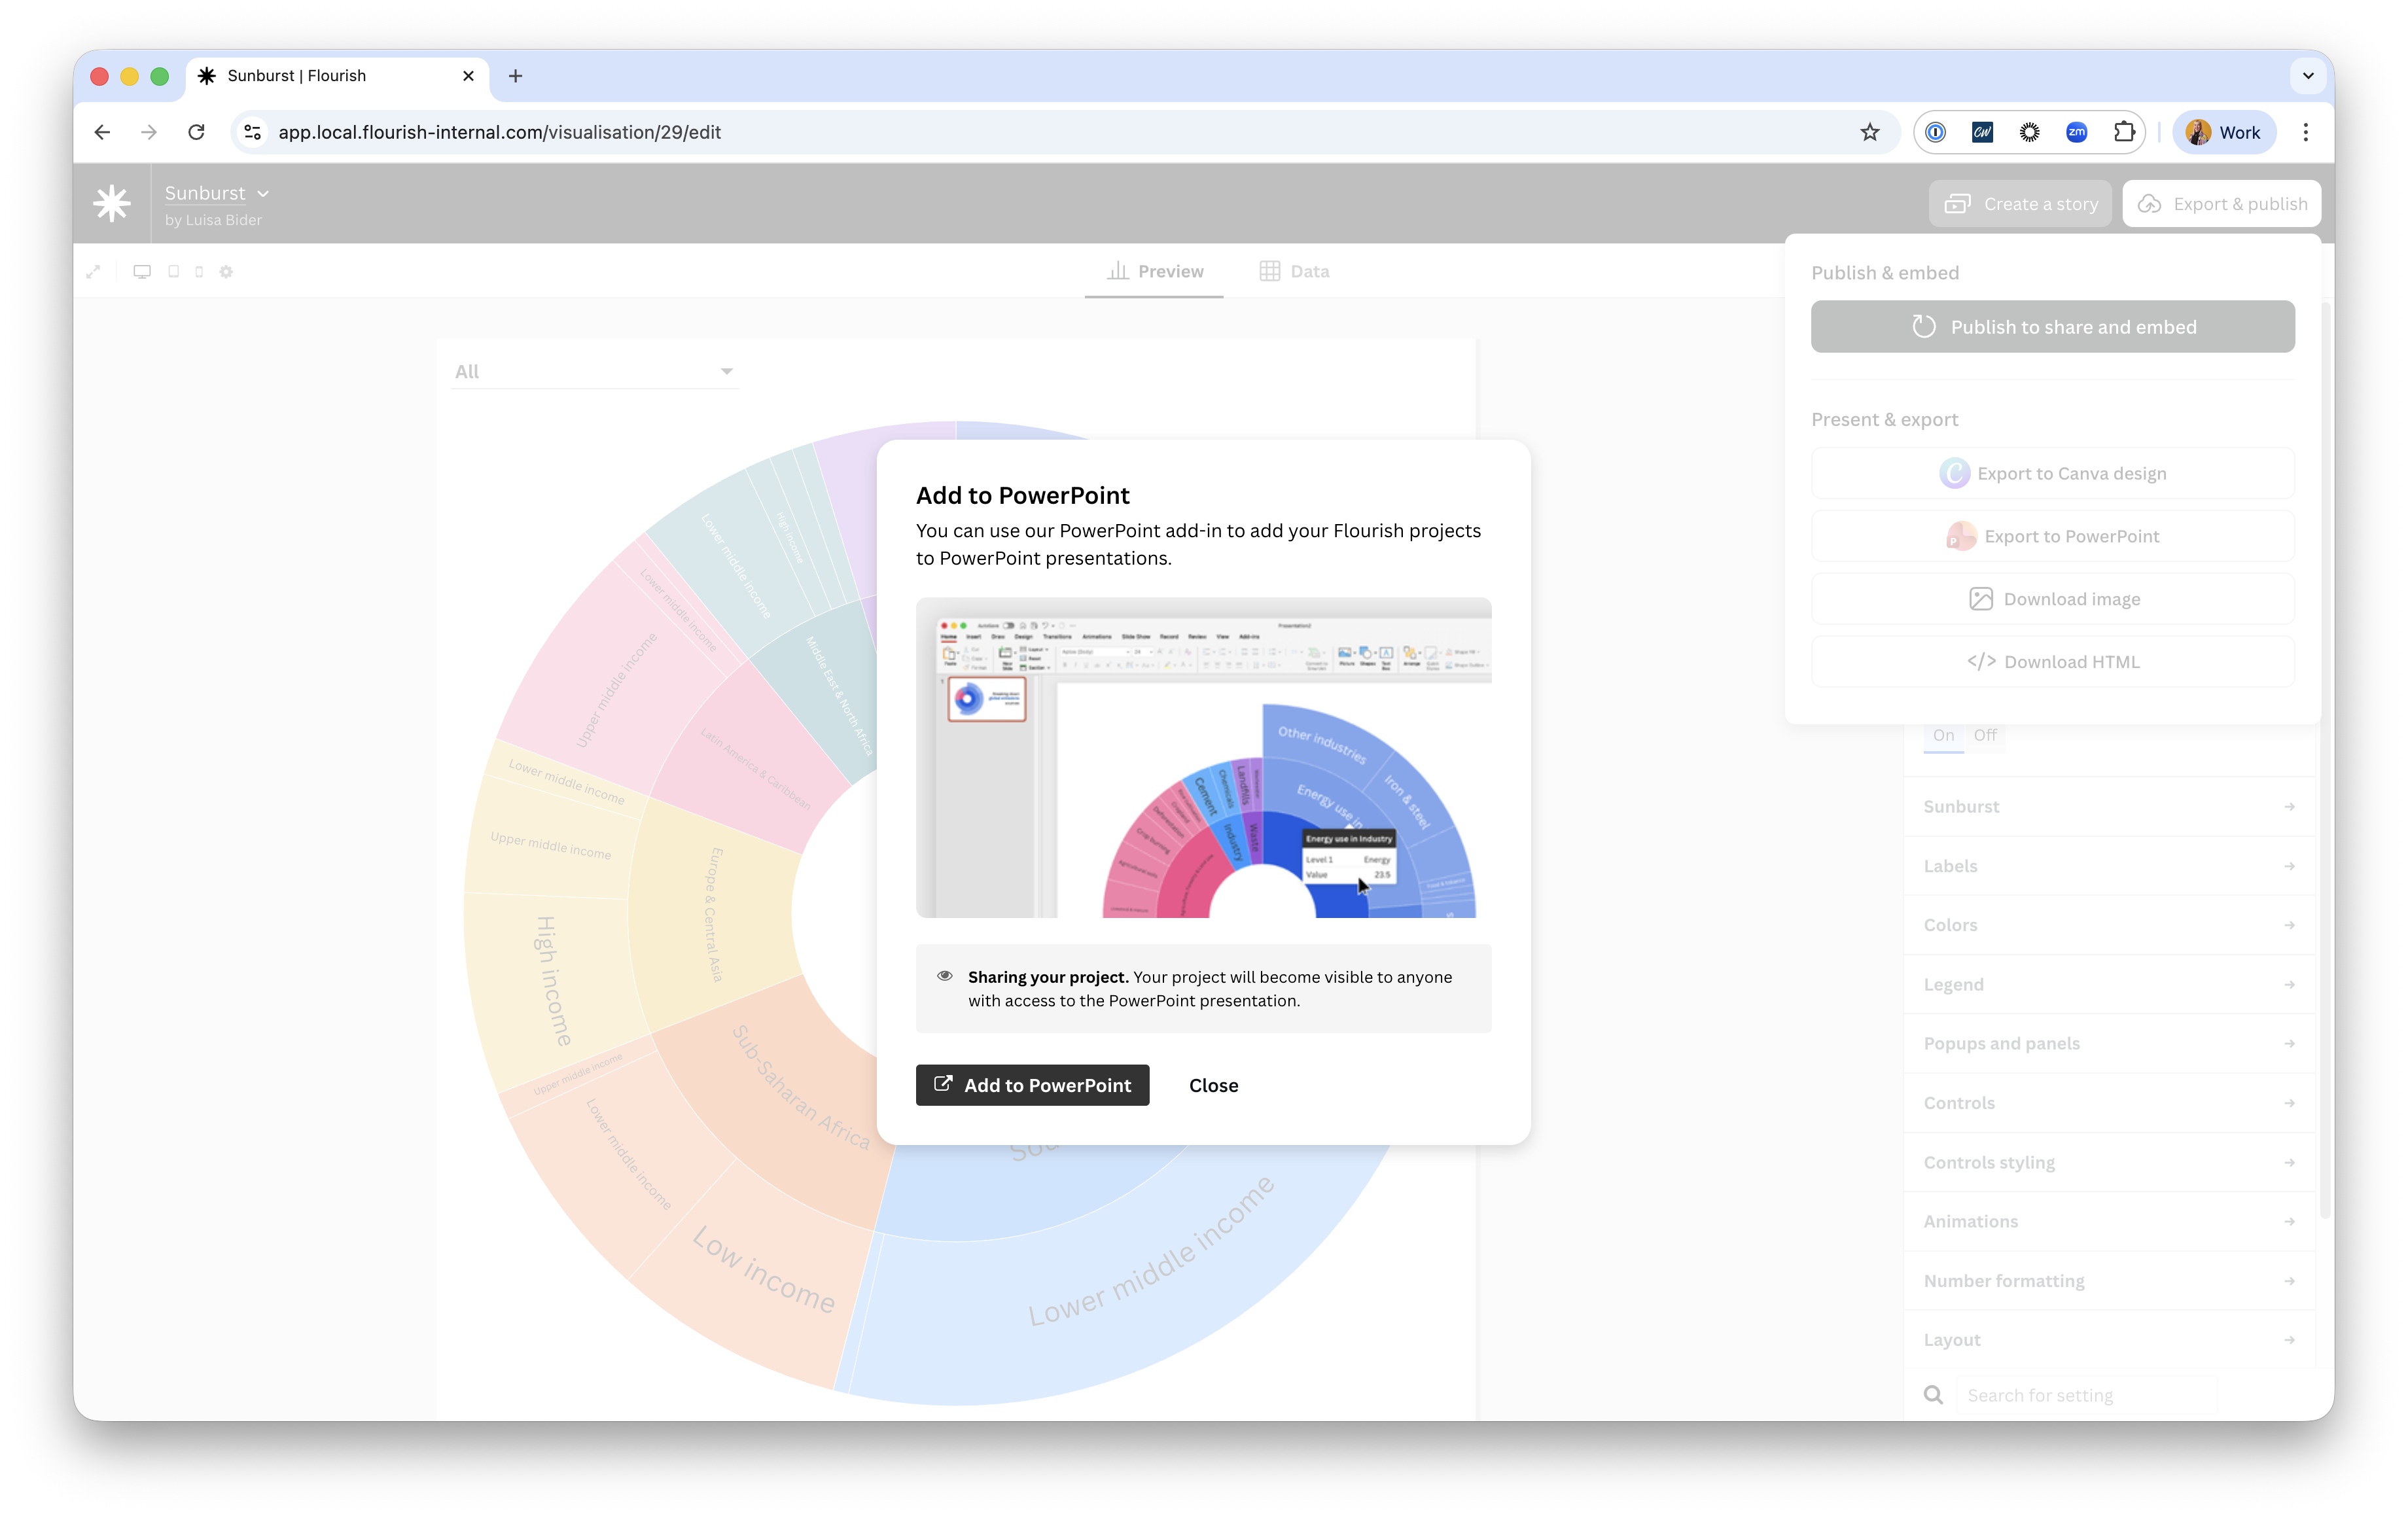Image resolution: width=2408 pixels, height=1518 pixels.
Task: Click the browser extensions puzzle icon
Action: 2124,132
